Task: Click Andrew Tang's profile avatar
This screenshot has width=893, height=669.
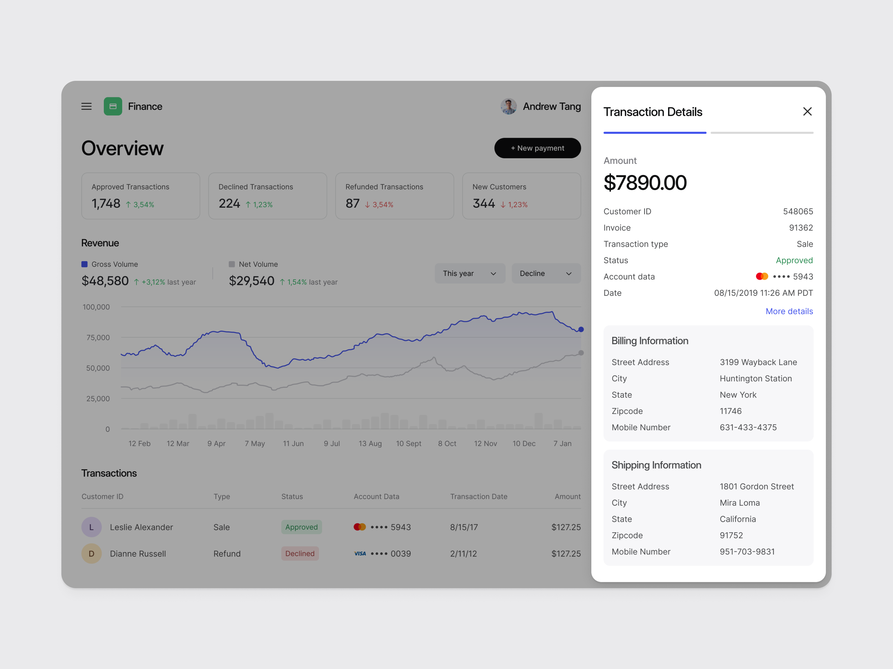Action: (x=508, y=106)
